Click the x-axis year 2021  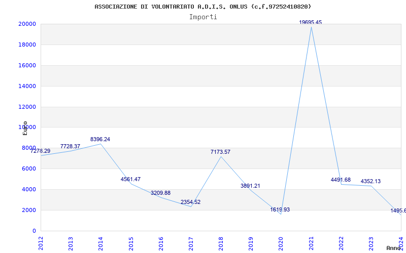coord(311,243)
